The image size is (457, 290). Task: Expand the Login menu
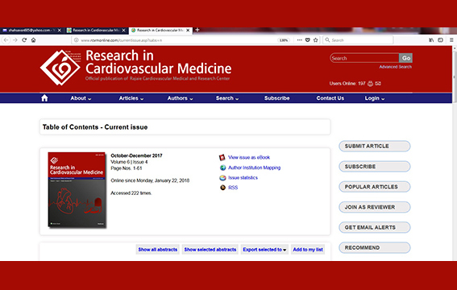[x=375, y=98]
